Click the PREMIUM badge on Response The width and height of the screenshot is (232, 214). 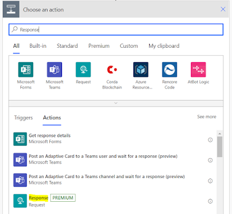click(x=63, y=198)
